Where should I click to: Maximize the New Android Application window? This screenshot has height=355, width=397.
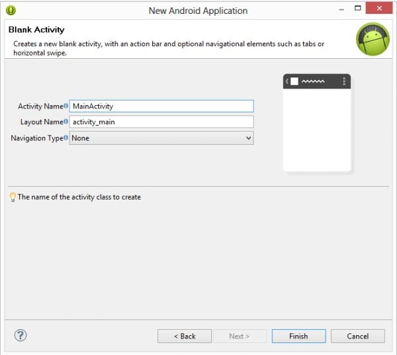[357, 9]
